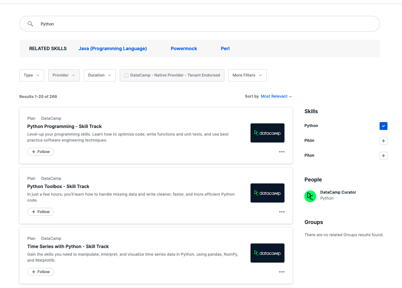
Task: Click the Pitón skill label
Action: coord(309,141)
